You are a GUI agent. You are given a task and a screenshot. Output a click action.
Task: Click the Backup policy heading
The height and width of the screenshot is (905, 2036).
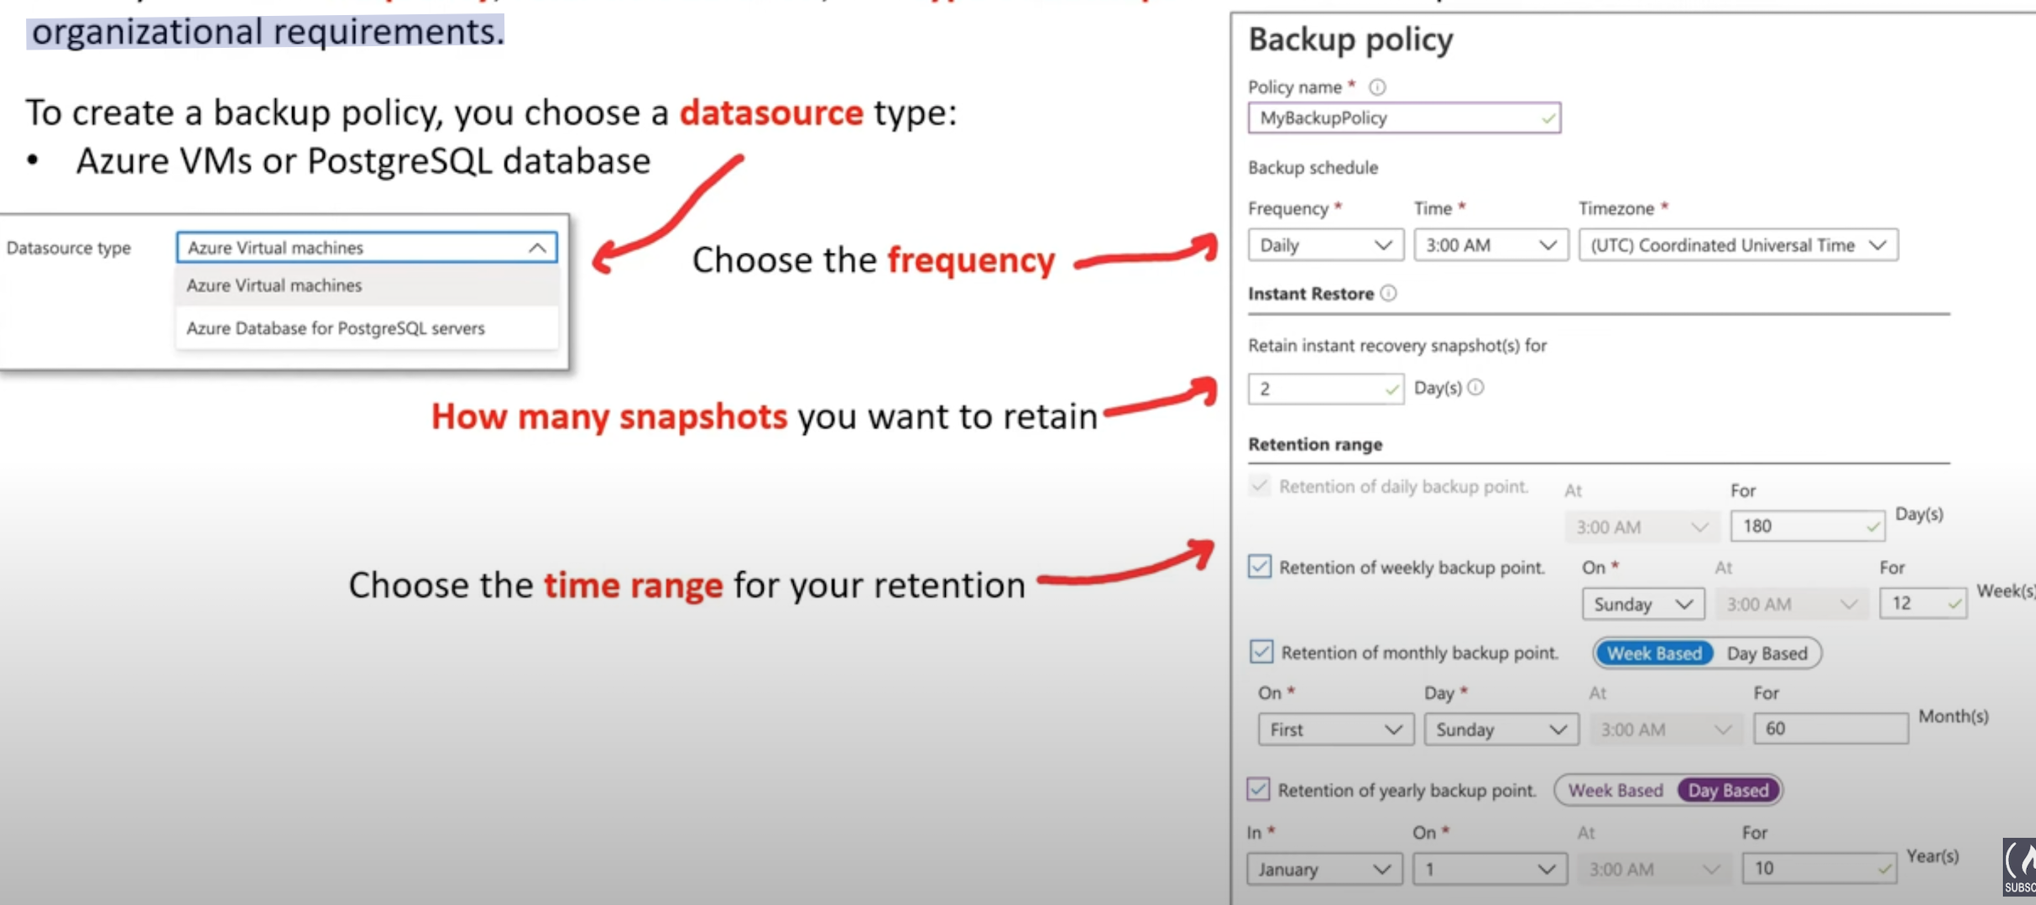(1350, 39)
